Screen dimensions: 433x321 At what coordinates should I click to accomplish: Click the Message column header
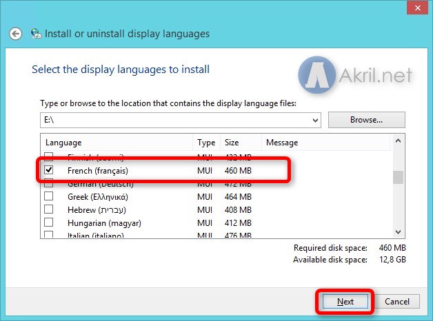tap(326, 143)
